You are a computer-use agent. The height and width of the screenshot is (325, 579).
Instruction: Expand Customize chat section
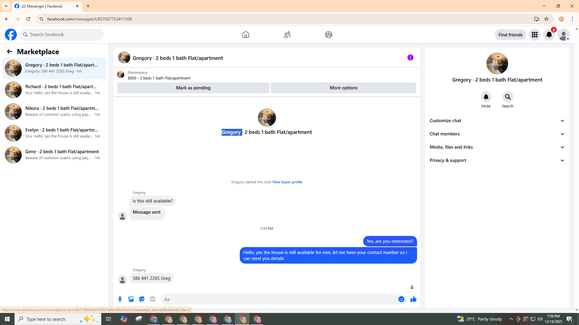[x=497, y=121]
